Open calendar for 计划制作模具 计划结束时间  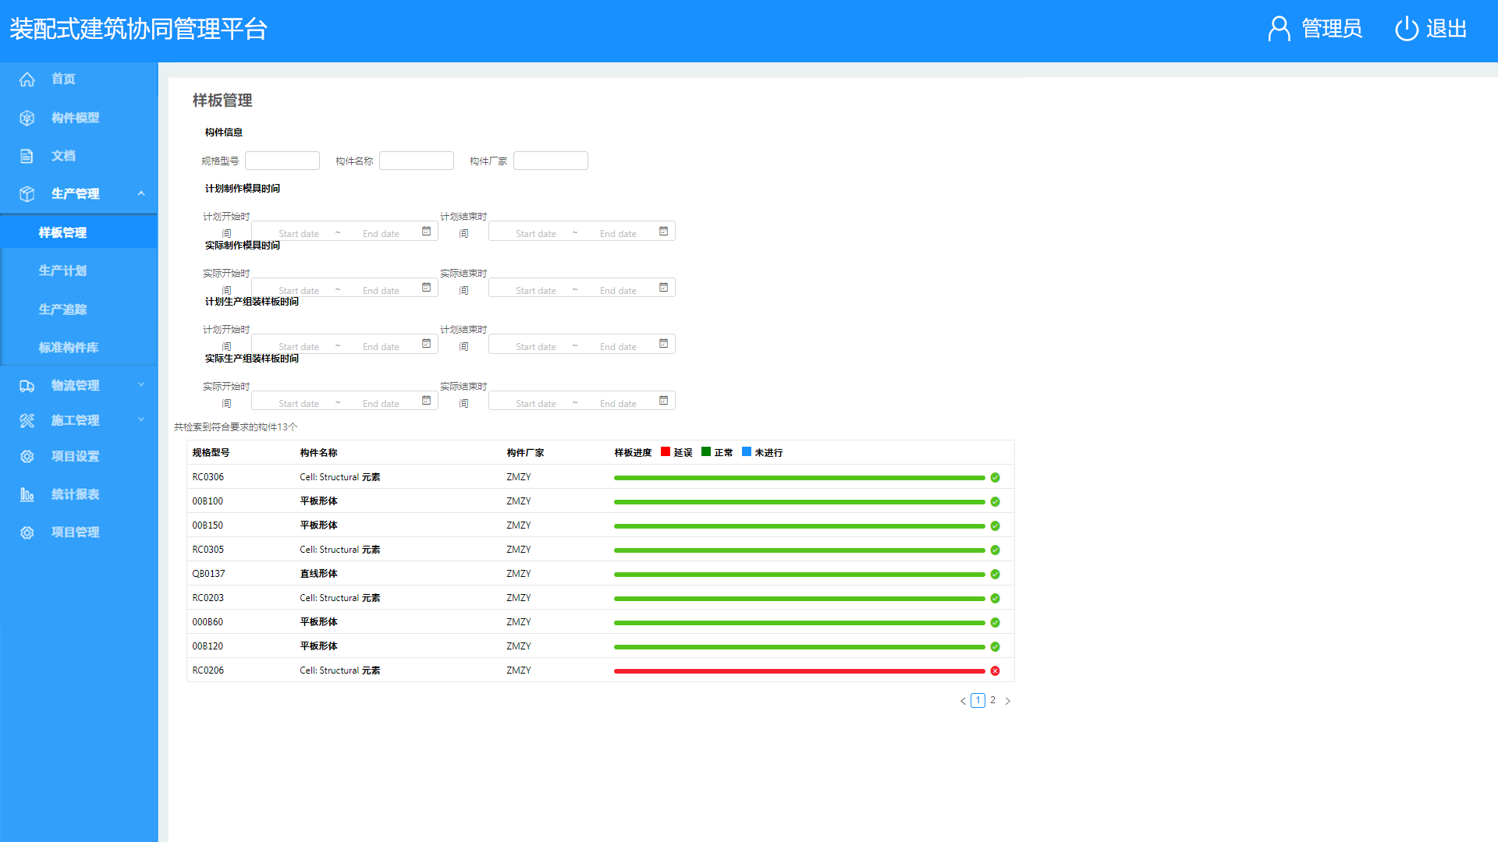pyautogui.click(x=663, y=232)
